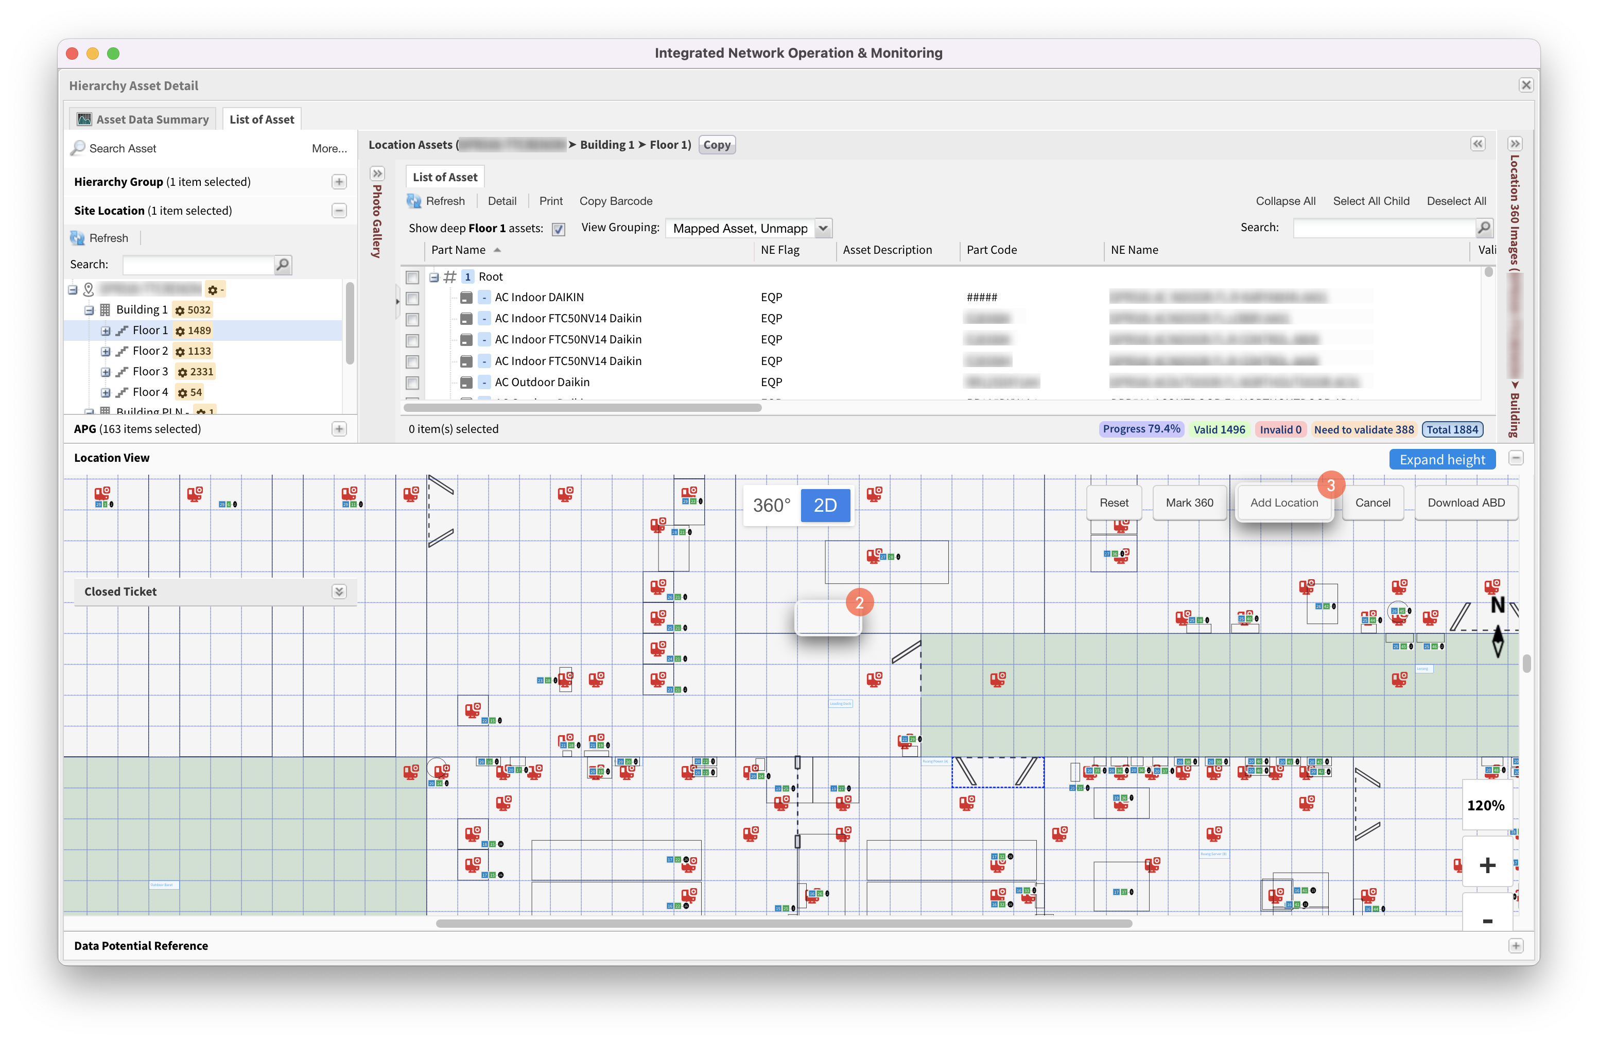Expand Data Potential Reference section

(x=1516, y=945)
